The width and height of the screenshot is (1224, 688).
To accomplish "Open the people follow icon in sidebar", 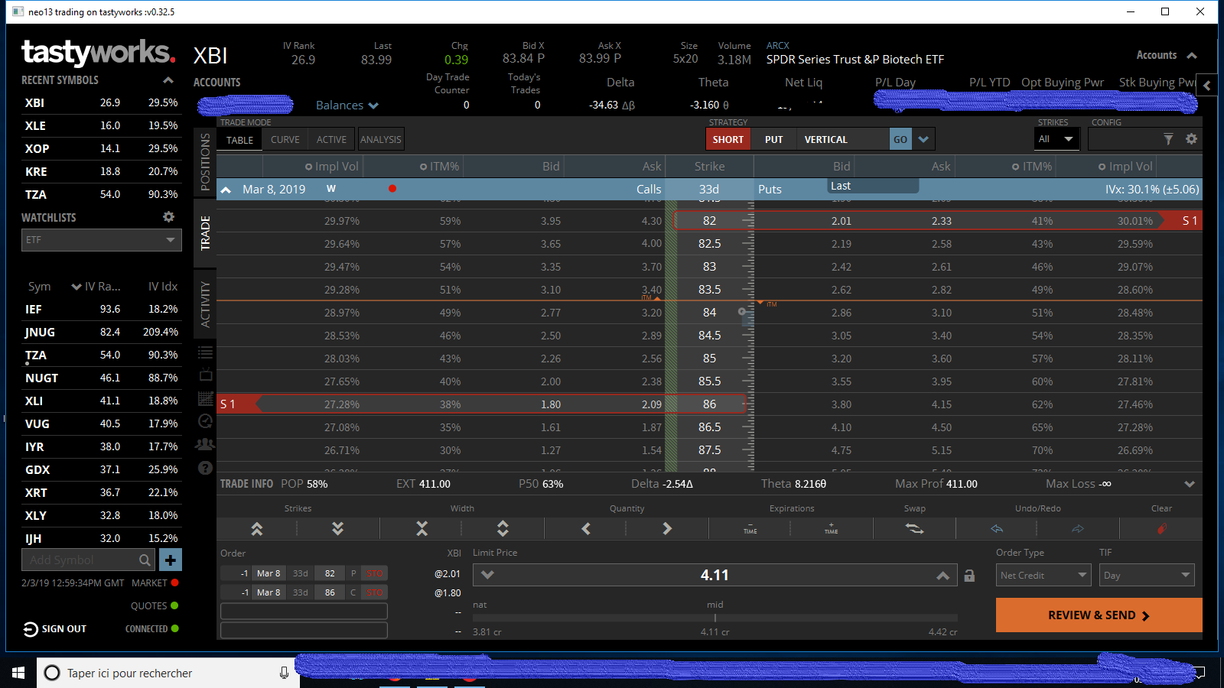I will 205,444.
